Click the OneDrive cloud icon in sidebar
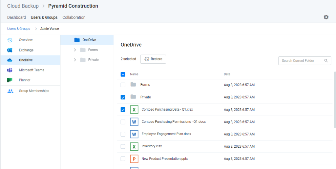Screen dimensions: 336x169 pos(10,60)
